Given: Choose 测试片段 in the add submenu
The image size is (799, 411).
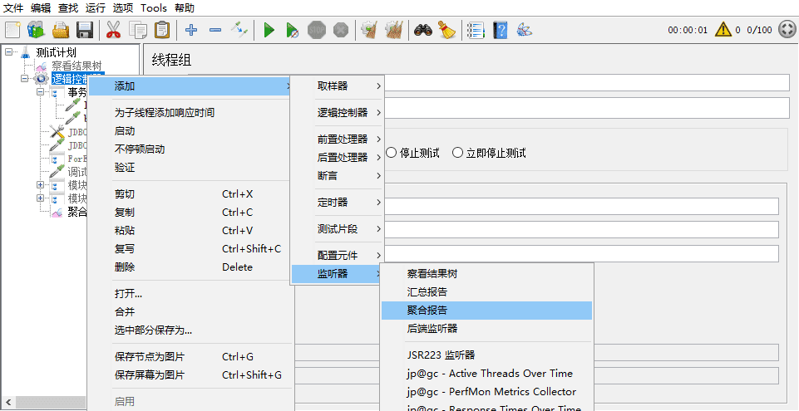Looking at the screenshot, I should click(x=337, y=229).
